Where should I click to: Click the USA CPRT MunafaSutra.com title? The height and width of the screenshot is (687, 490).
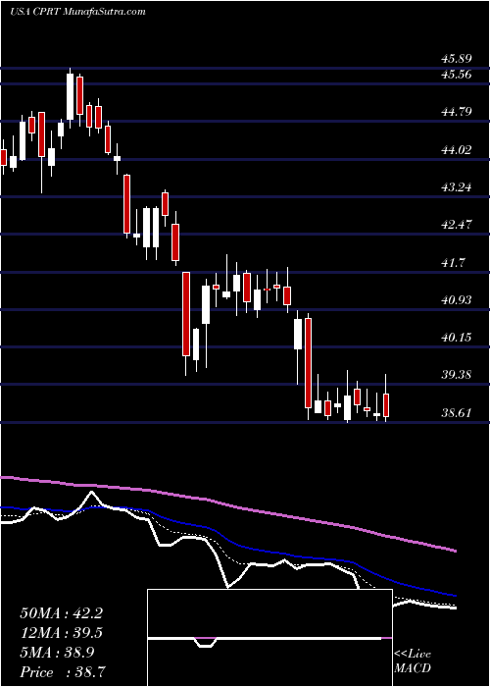(77, 12)
